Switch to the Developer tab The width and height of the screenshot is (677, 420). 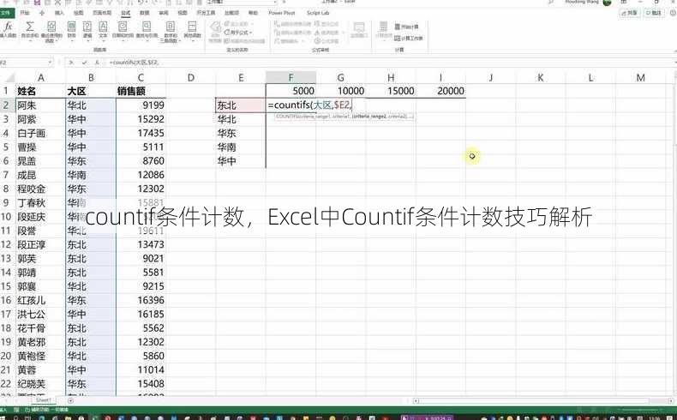[206, 13]
